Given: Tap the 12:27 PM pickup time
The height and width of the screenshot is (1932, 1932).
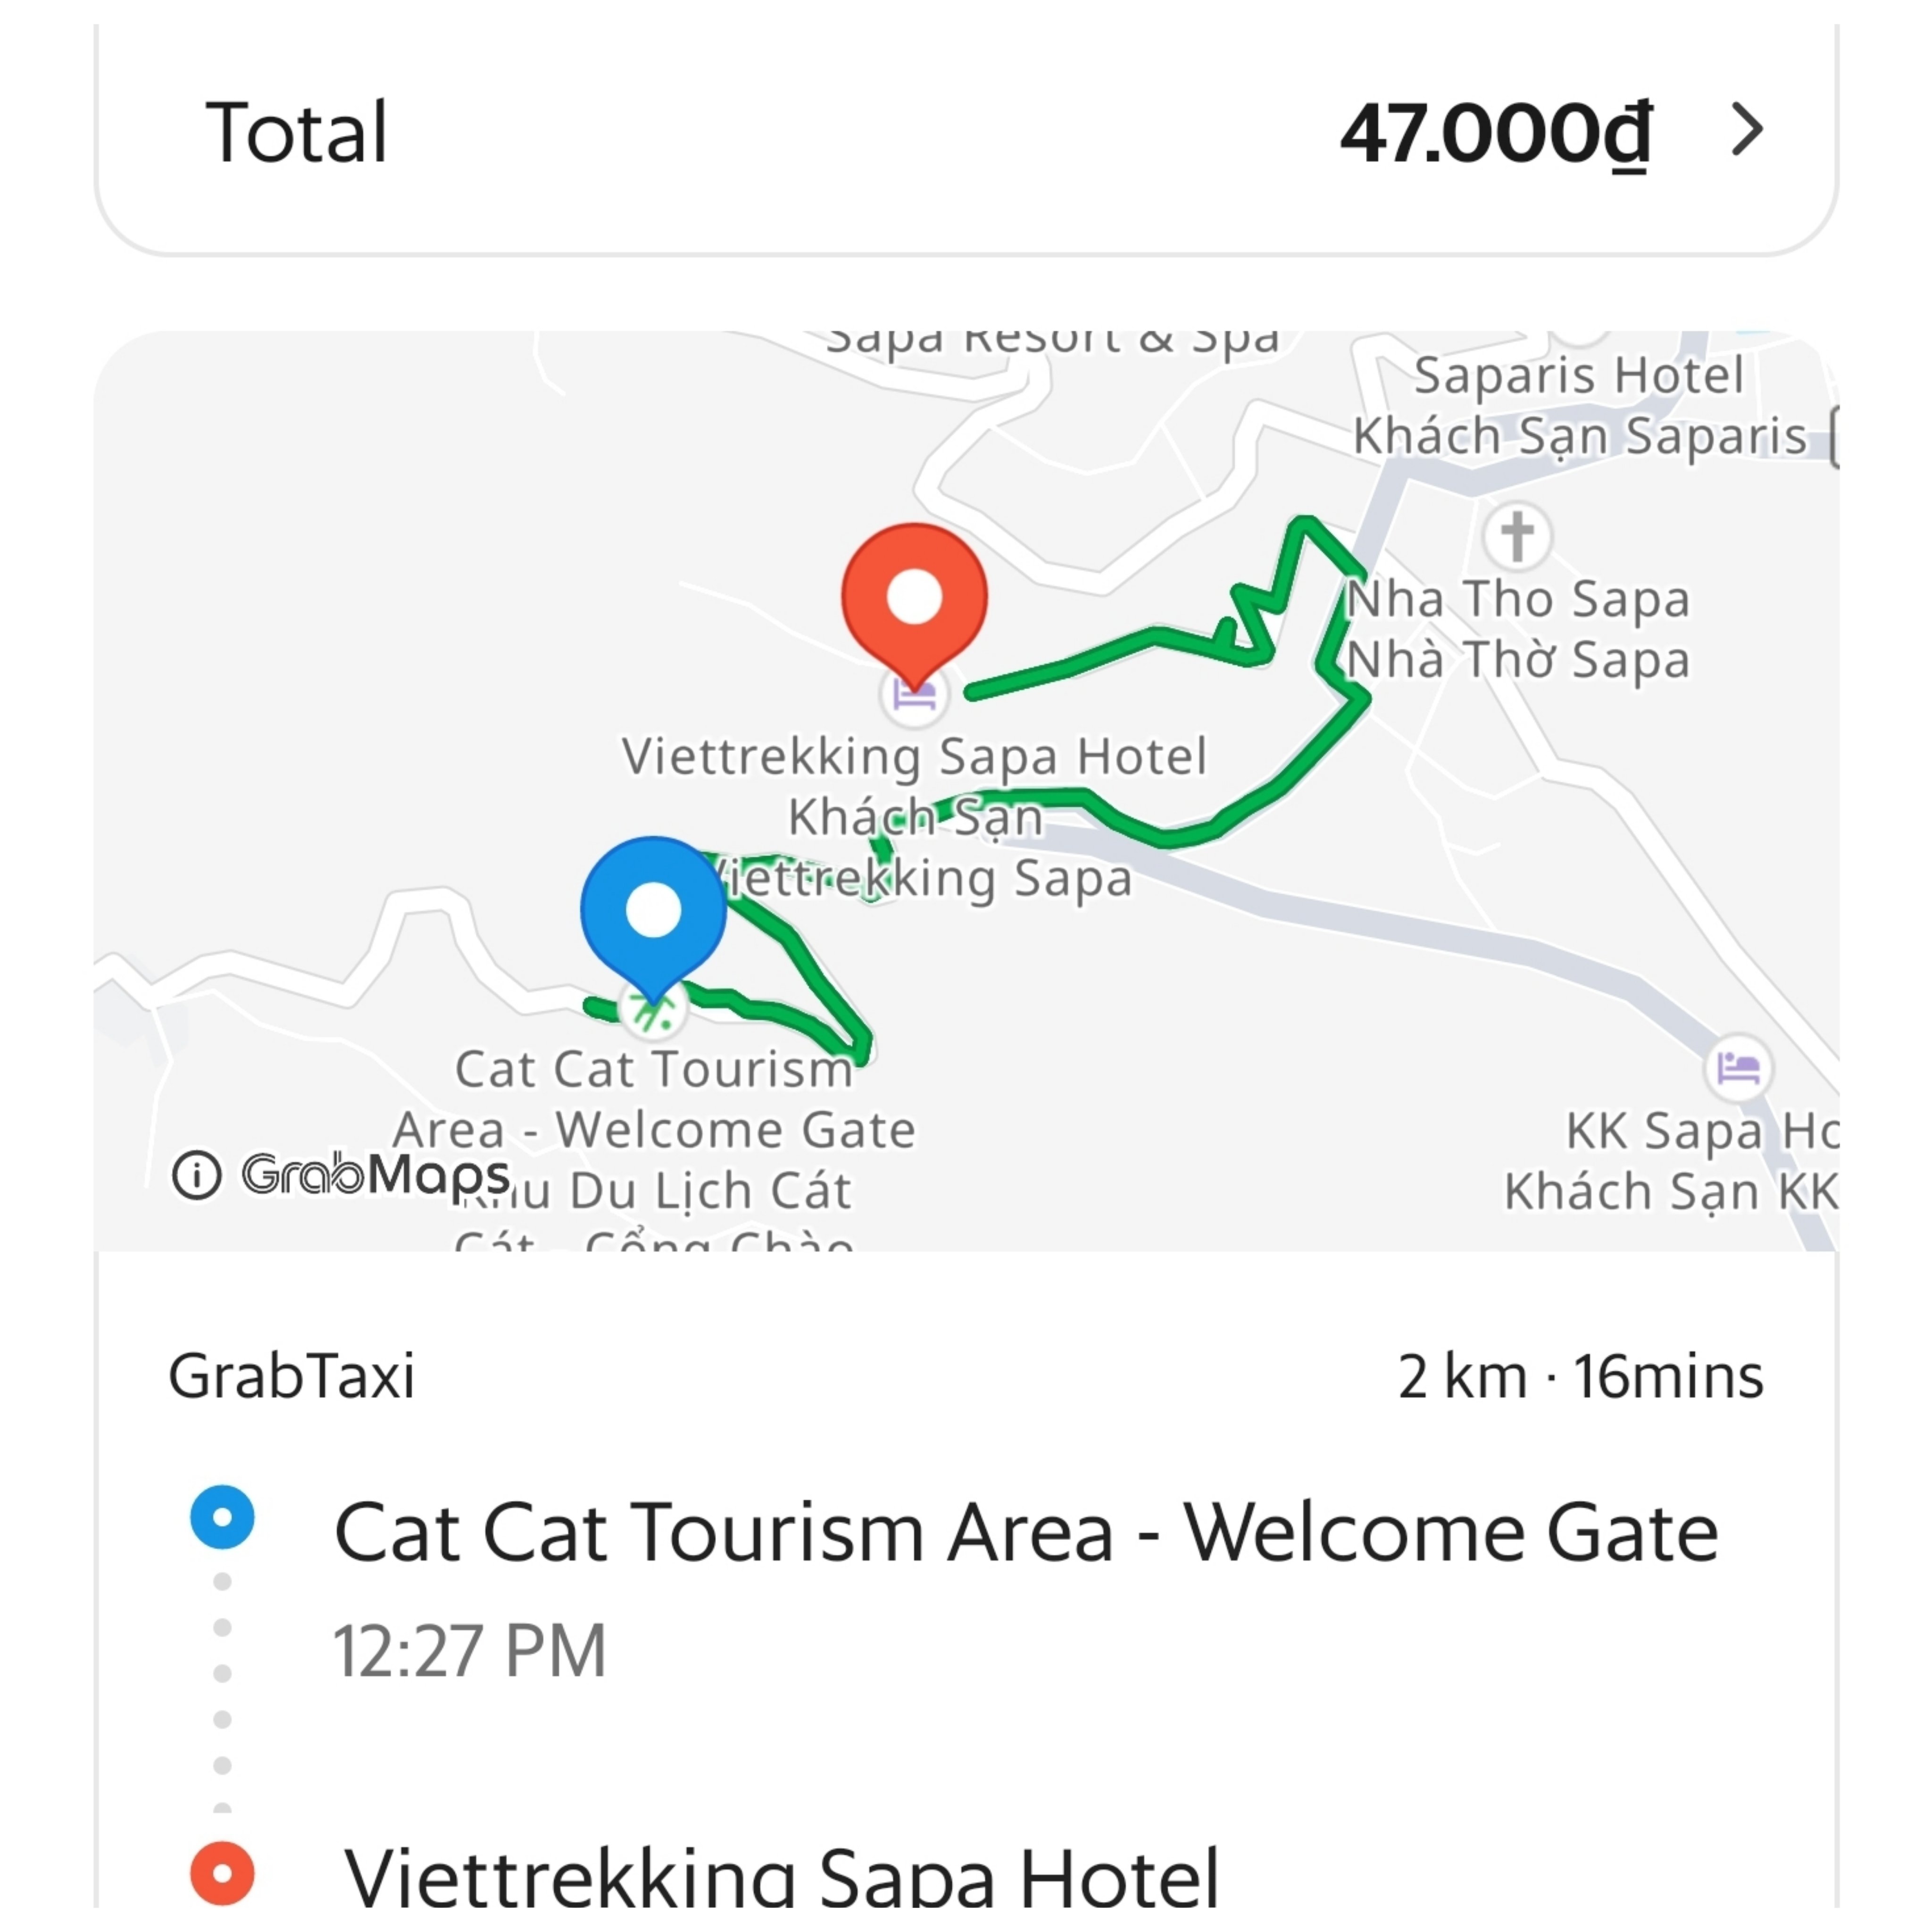Looking at the screenshot, I should pyautogui.click(x=469, y=1651).
